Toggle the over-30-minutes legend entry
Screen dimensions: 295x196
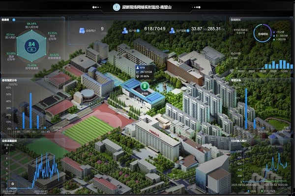[279, 39]
